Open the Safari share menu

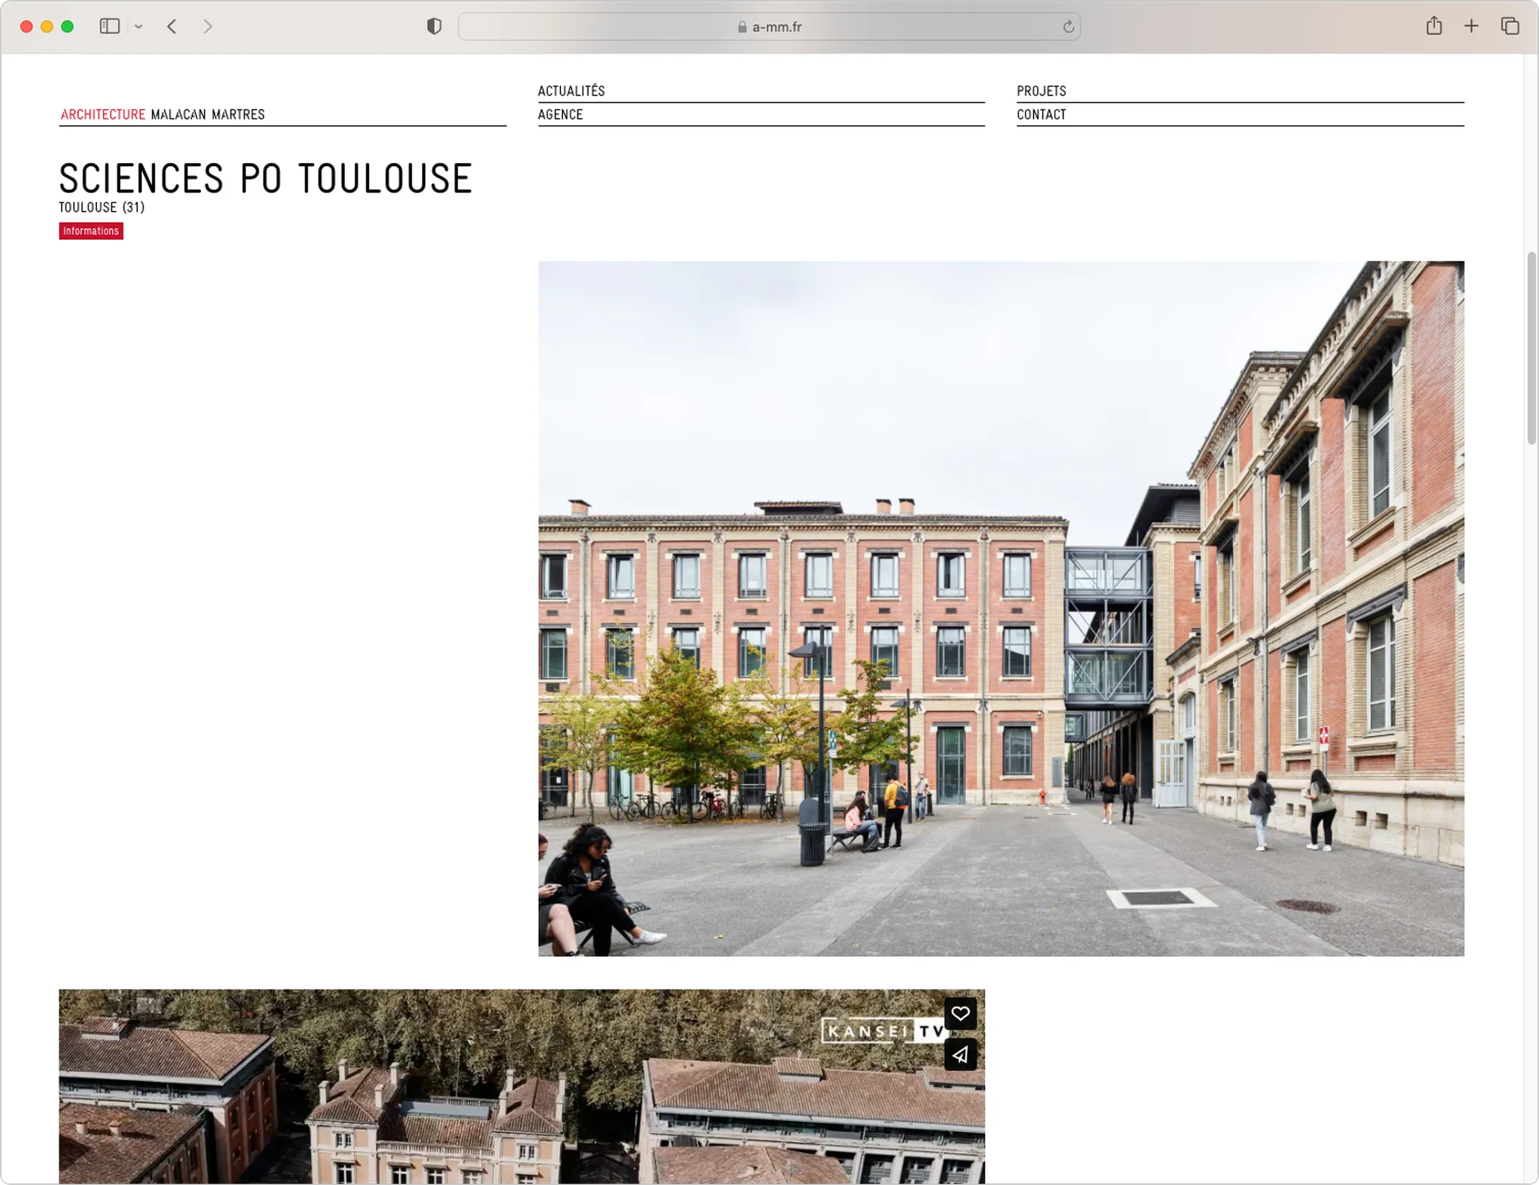click(x=1433, y=26)
